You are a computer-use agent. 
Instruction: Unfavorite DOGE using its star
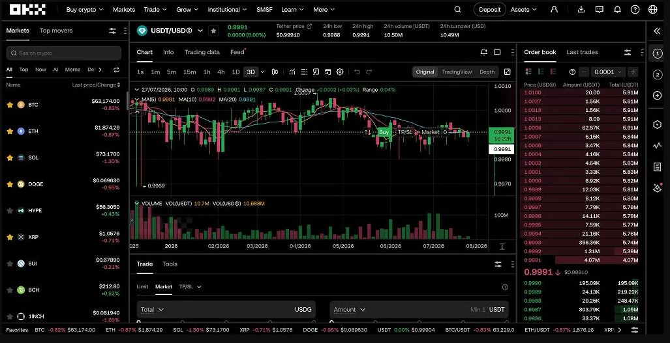pyautogui.click(x=10, y=184)
